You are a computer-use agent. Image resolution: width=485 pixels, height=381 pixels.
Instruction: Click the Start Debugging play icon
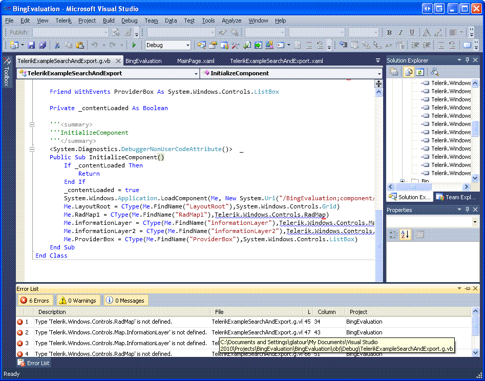point(134,46)
